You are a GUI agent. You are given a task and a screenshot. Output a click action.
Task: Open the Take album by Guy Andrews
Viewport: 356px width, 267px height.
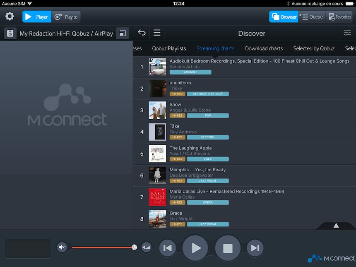[x=245, y=132]
